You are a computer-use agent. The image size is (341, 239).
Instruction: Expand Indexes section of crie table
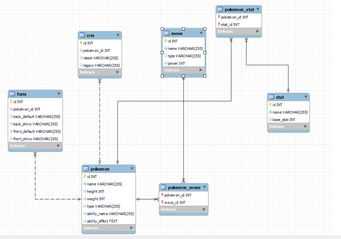(x=118, y=72)
